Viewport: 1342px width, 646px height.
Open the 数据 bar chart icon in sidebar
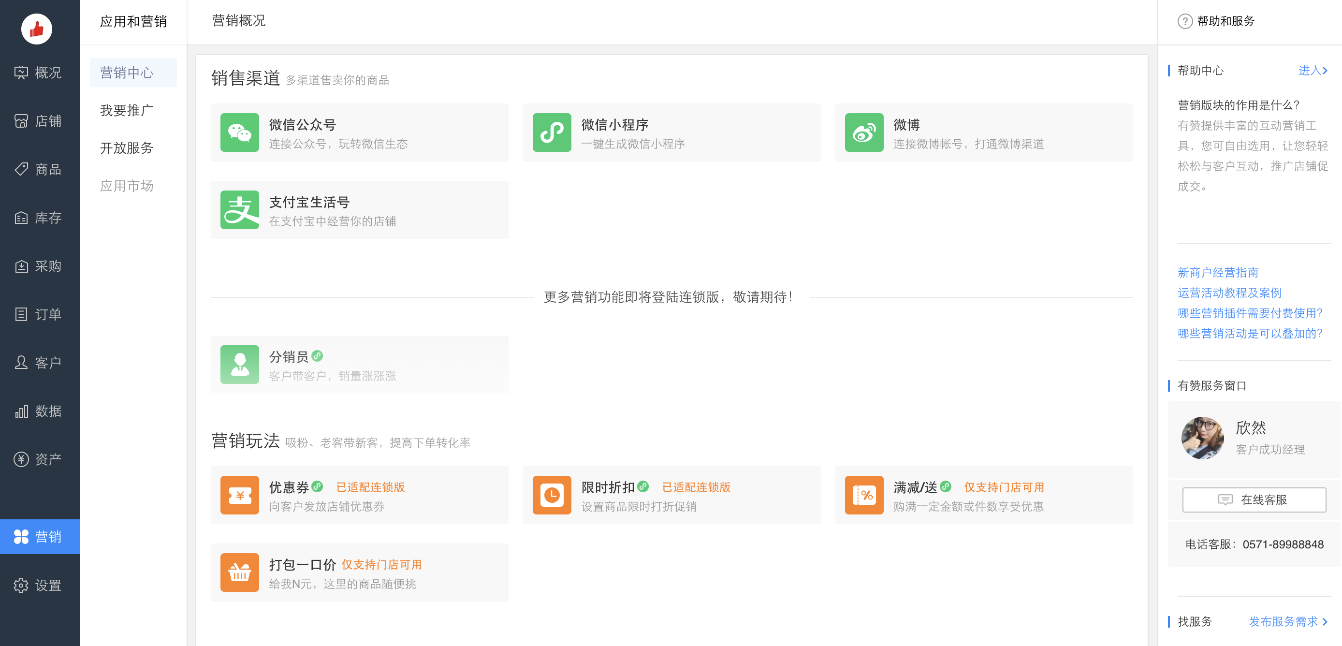point(21,411)
